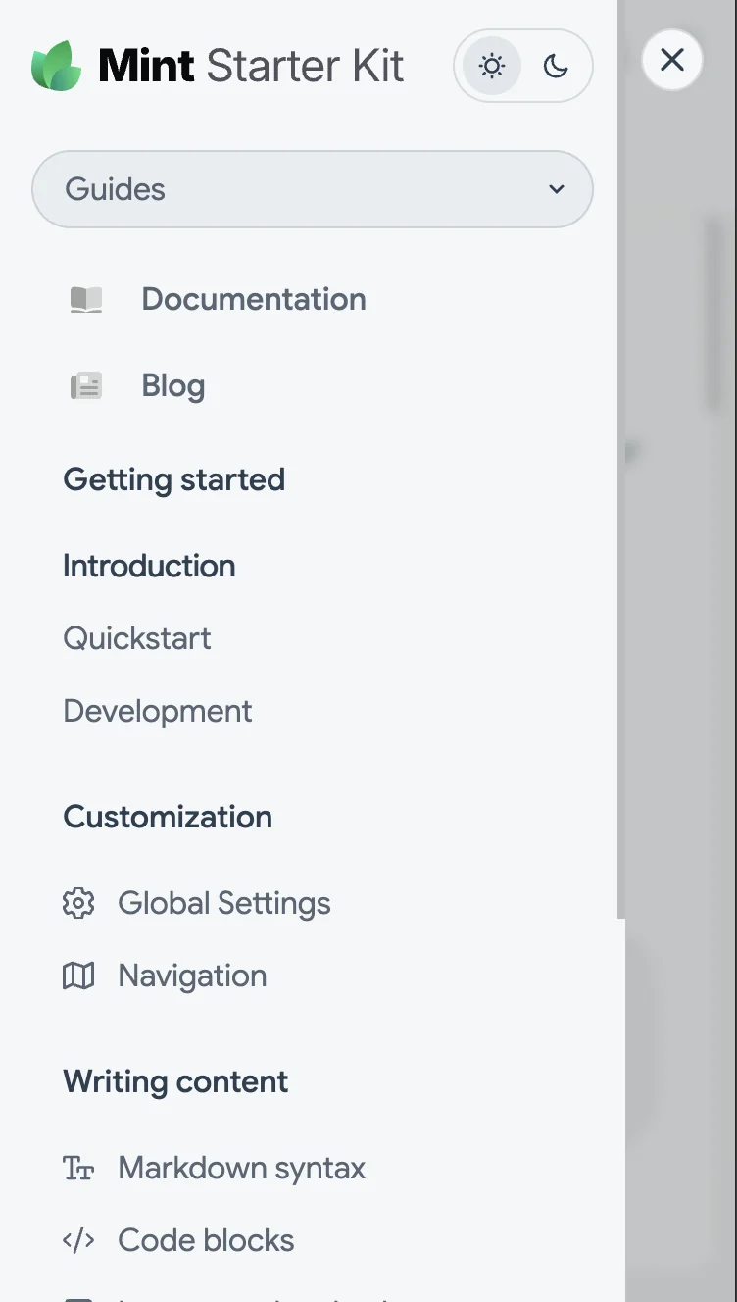Click the Documentation book icon
The image size is (737, 1302).
tap(86, 300)
